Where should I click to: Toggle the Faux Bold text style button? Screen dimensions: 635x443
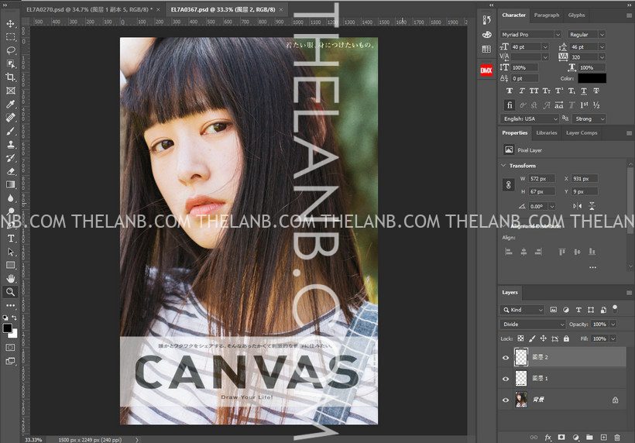tap(509, 91)
